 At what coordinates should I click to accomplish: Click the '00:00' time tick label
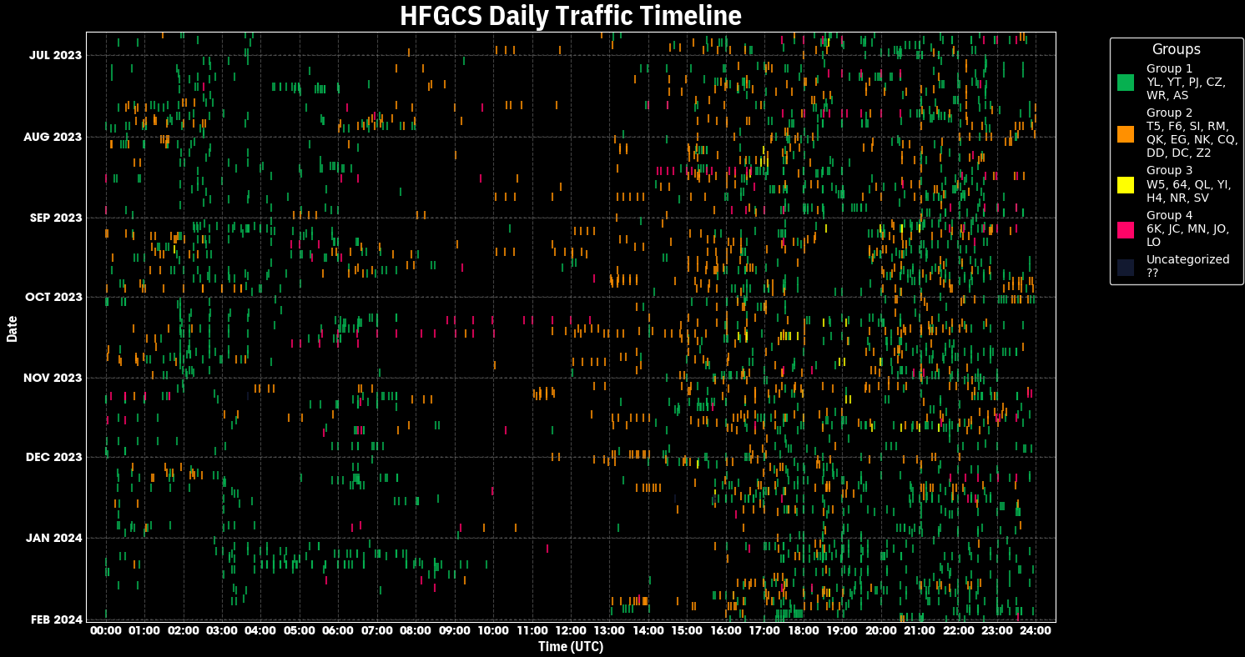[x=105, y=631]
